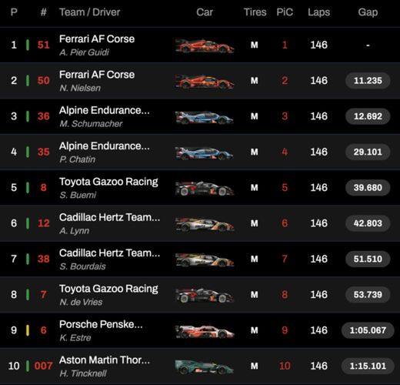Select the Tires column header

[x=255, y=12]
